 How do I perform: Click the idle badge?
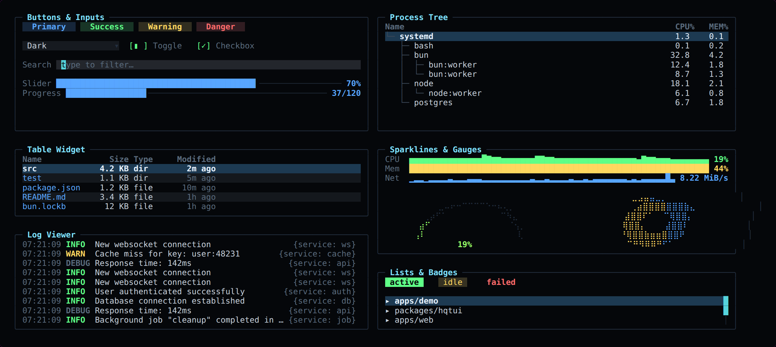point(453,282)
